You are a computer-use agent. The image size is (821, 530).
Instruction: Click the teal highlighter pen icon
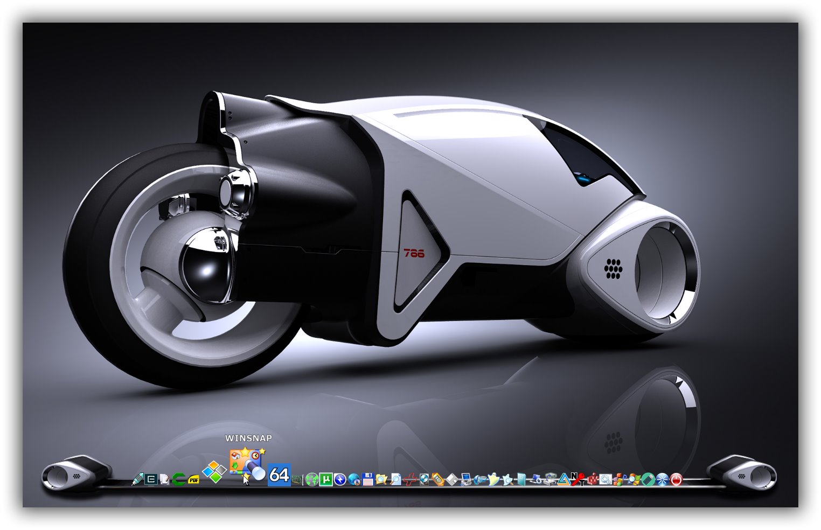pyautogui.click(x=137, y=479)
